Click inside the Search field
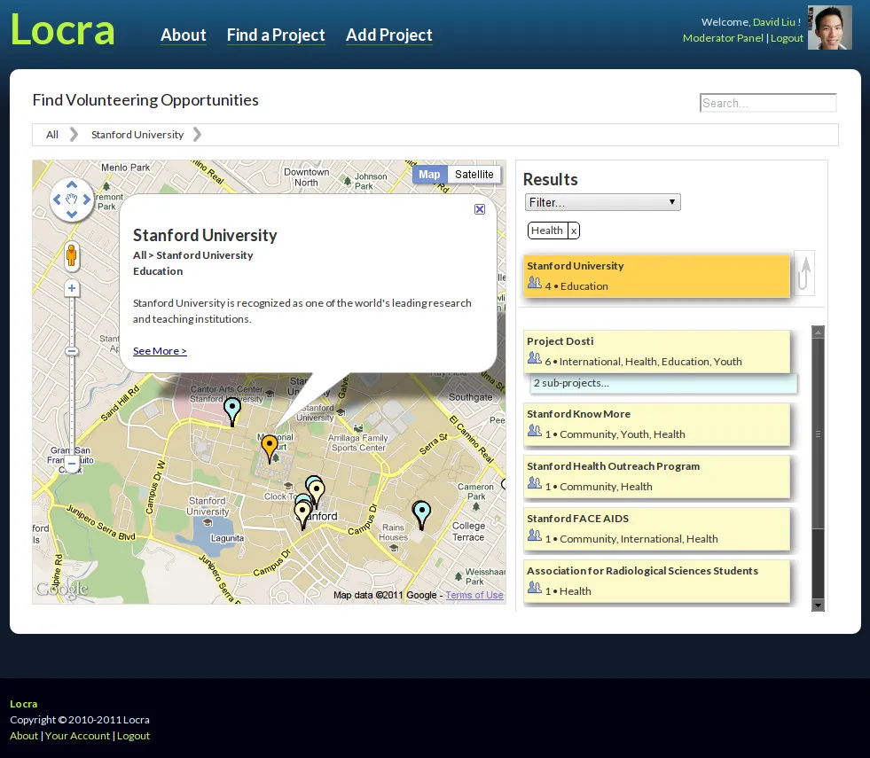Viewport: 870px width, 758px height. click(767, 102)
